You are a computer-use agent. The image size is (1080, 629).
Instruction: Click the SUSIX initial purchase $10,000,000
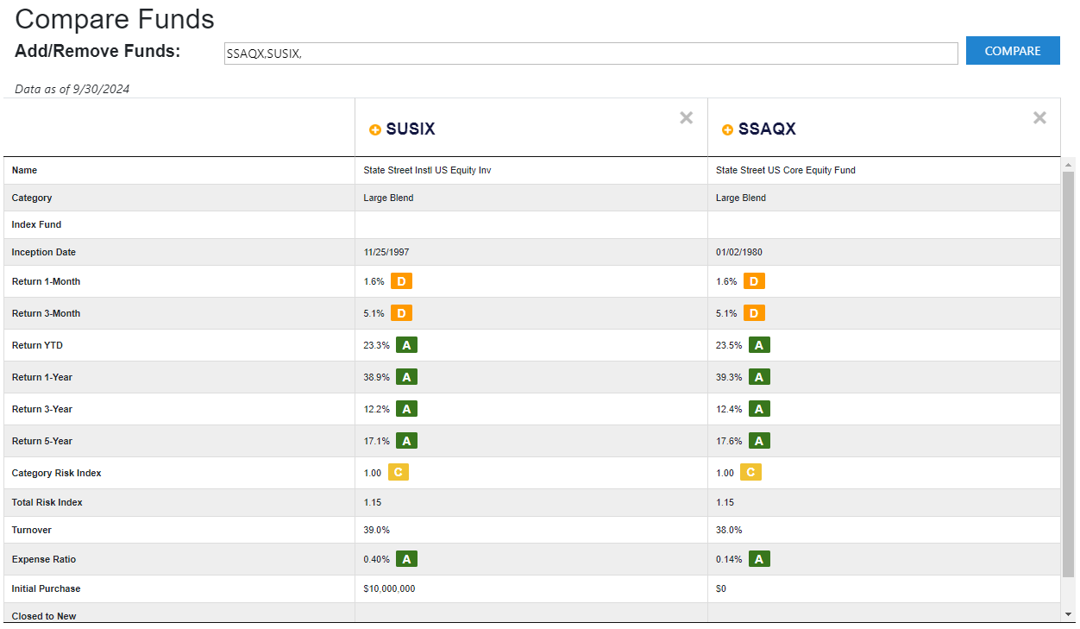(x=389, y=589)
